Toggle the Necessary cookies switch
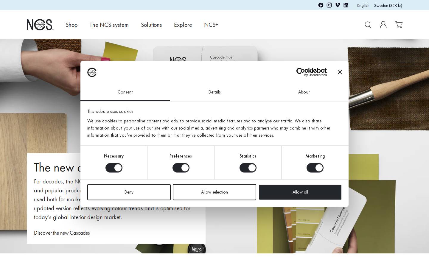This screenshot has width=429, height=268. (x=114, y=168)
